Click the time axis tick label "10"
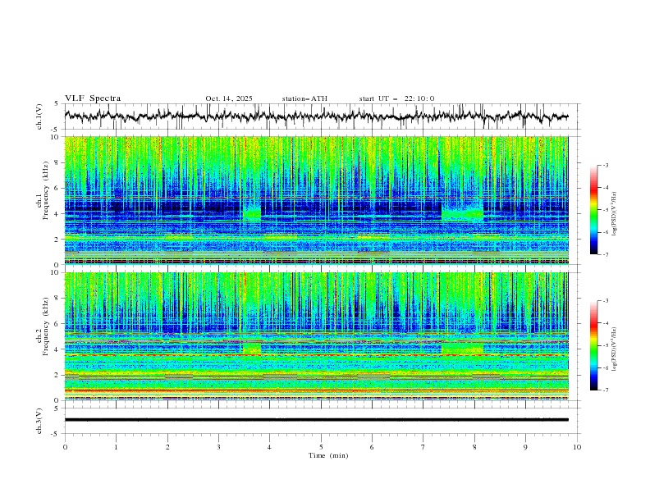 click(577, 447)
